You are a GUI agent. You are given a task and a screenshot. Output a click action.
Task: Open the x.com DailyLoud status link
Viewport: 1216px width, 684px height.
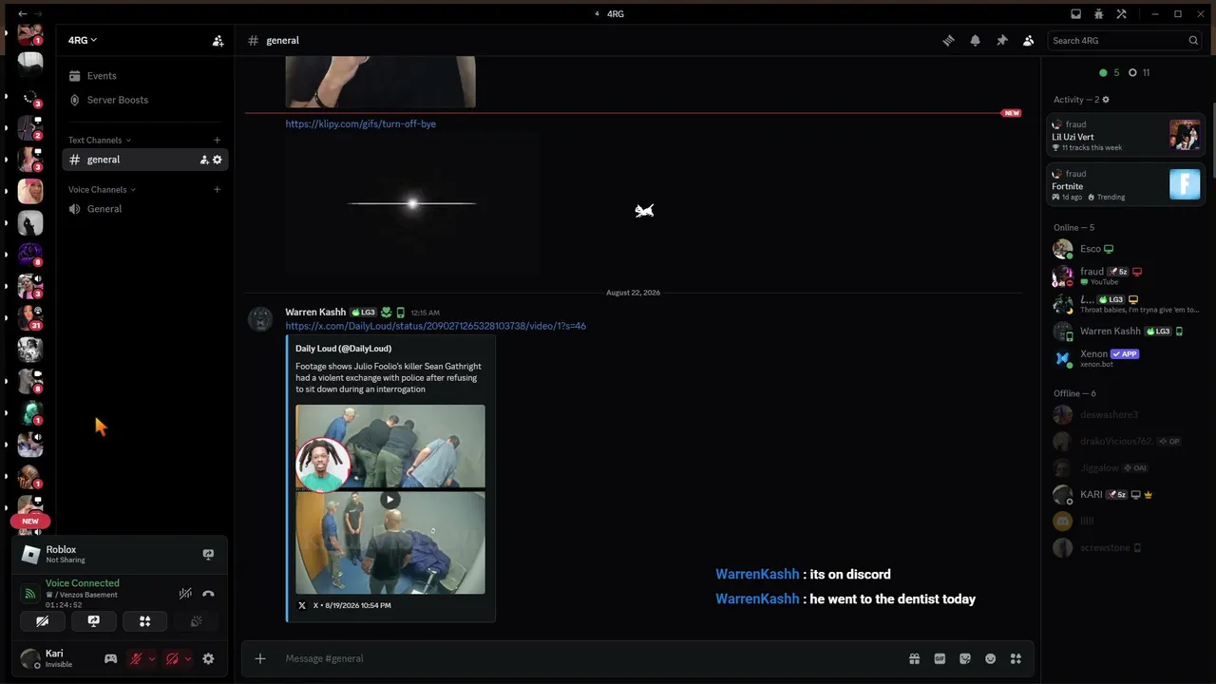point(436,326)
